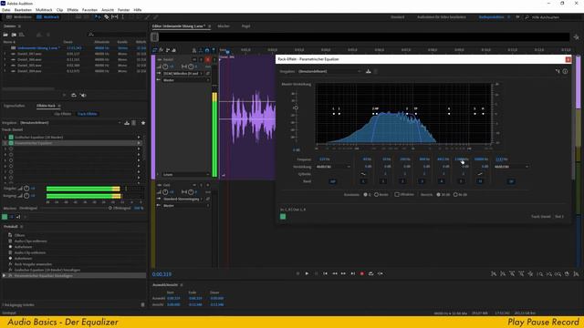Click the Pause button in the transport bar
This screenshot has width=584, height=328.
[317, 273]
